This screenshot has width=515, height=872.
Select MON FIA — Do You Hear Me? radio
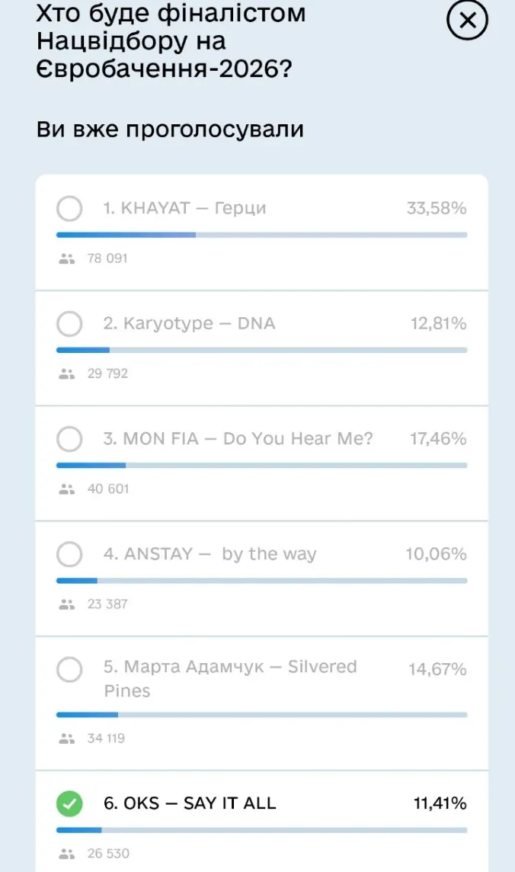click(x=69, y=439)
